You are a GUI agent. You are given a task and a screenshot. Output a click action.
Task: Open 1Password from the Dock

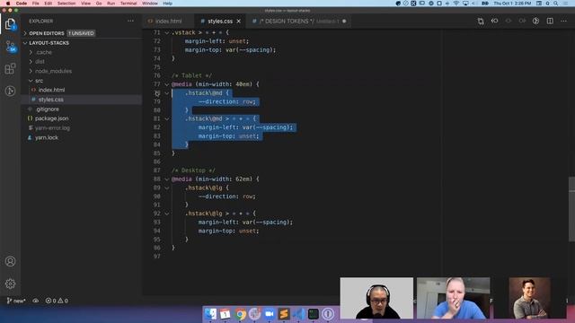coord(328,314)
